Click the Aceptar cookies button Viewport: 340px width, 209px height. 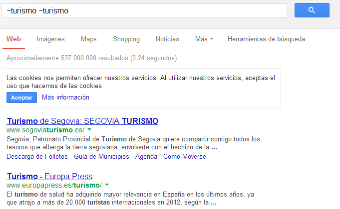click(21, 98)
